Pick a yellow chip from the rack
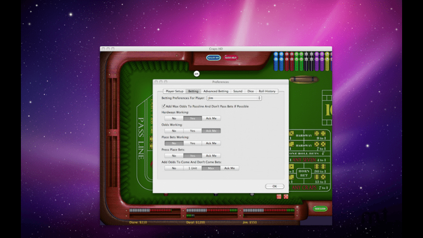The width and height of the screenshot is (423, 238). pos(327,62)
